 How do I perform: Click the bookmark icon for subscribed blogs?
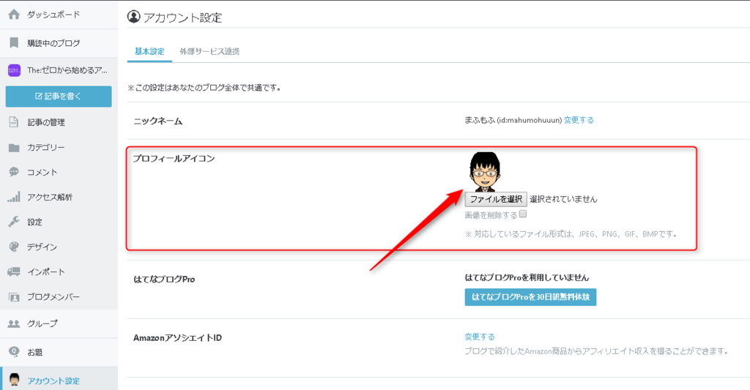click(x=15, y=43)
